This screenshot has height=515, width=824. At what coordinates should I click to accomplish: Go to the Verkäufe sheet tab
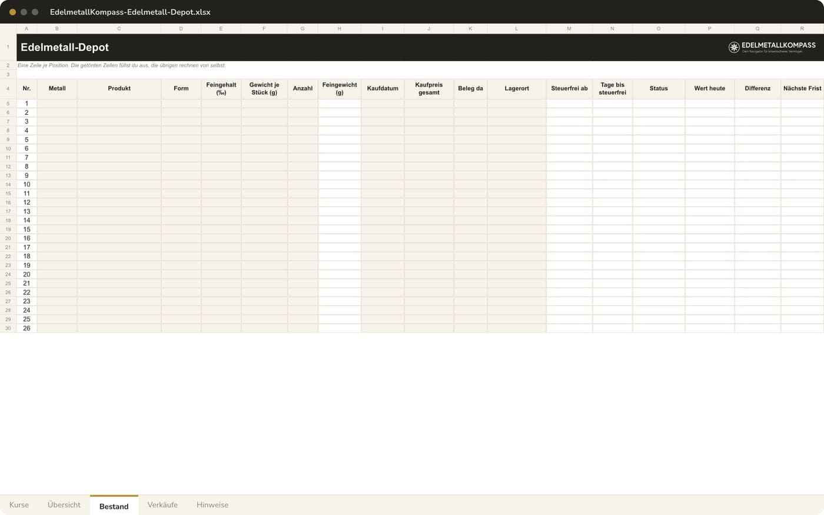[x=162, y=505]
